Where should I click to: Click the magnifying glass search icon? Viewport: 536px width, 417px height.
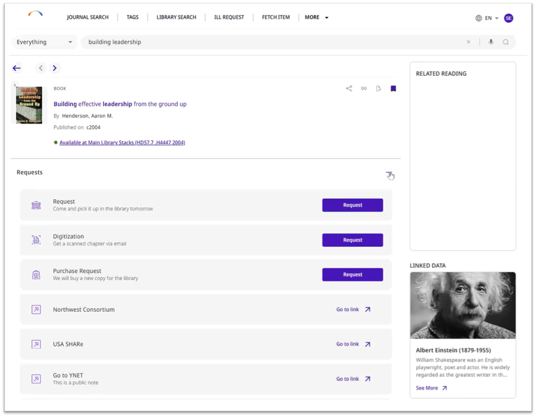coord(506,42)
